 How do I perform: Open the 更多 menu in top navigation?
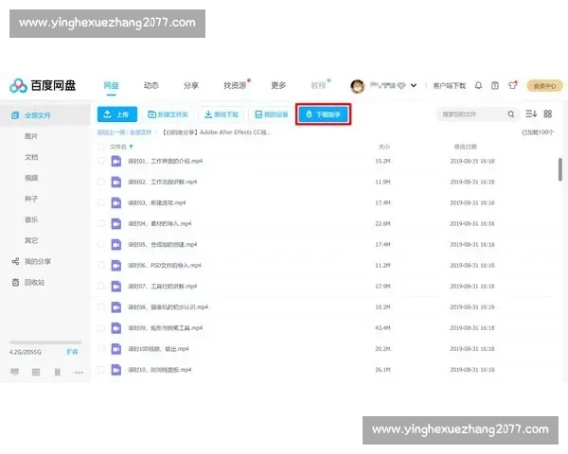click(x=278, y=85)
